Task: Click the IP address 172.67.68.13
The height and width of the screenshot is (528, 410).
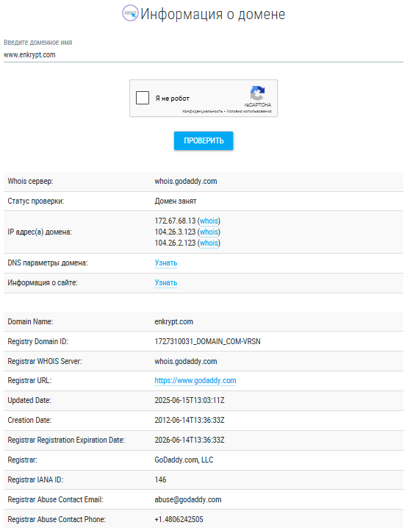Action: pos(175,221)
